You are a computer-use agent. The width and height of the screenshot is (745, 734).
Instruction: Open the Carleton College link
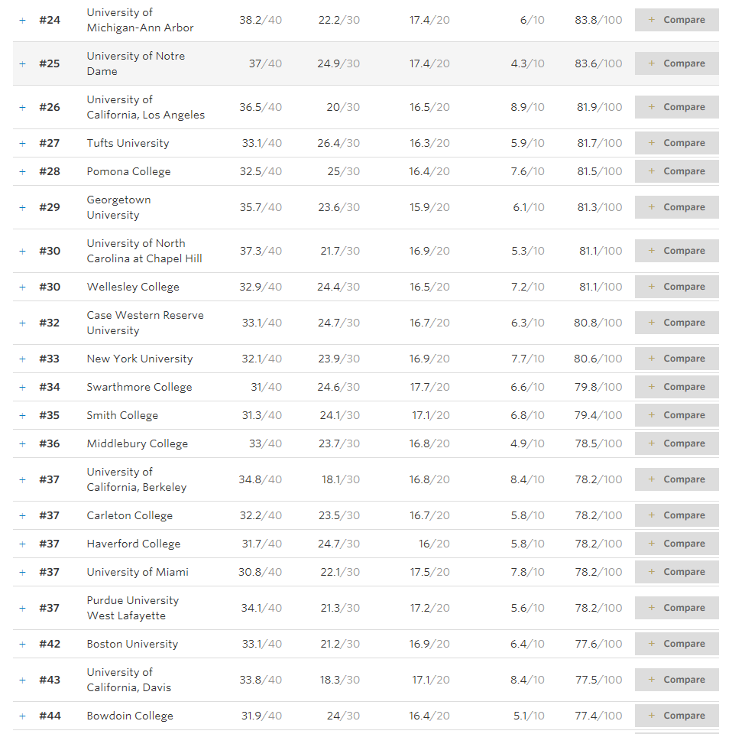(x=129, y=515)
